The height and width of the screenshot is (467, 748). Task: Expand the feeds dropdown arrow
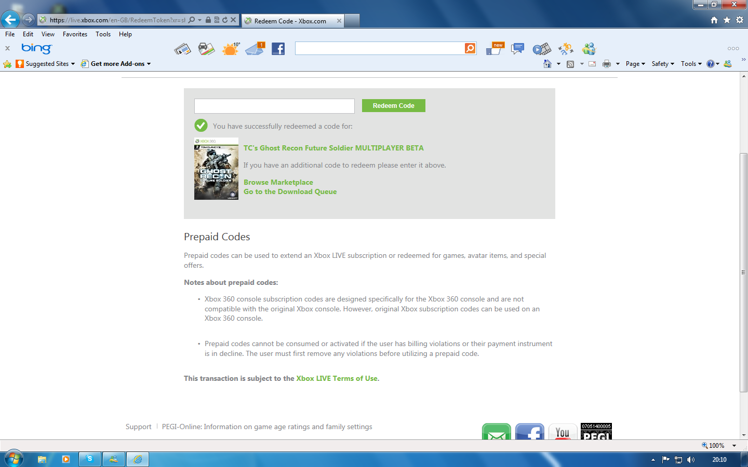(582, 64)
